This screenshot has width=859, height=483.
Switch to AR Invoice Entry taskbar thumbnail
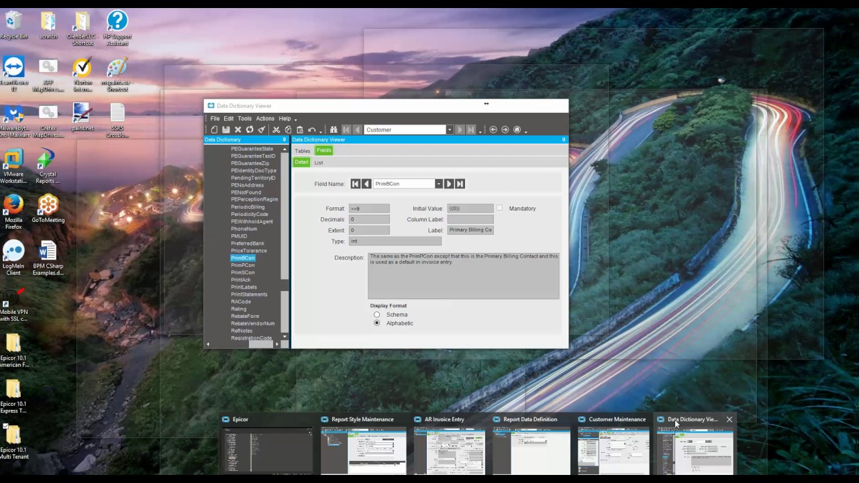click(448, 443)
